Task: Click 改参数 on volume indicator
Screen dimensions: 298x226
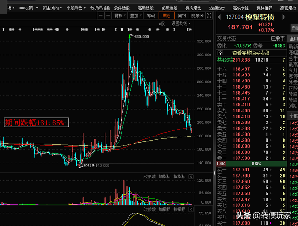Action: (149, 177)
